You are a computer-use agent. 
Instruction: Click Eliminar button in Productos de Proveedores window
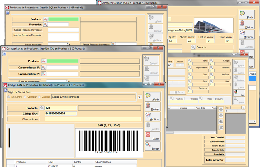[x=155, y=28]
